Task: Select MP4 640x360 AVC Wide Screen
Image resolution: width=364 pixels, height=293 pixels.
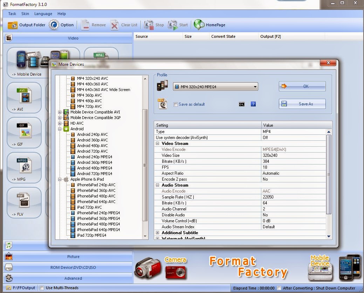Action: [x=104, y=90]
